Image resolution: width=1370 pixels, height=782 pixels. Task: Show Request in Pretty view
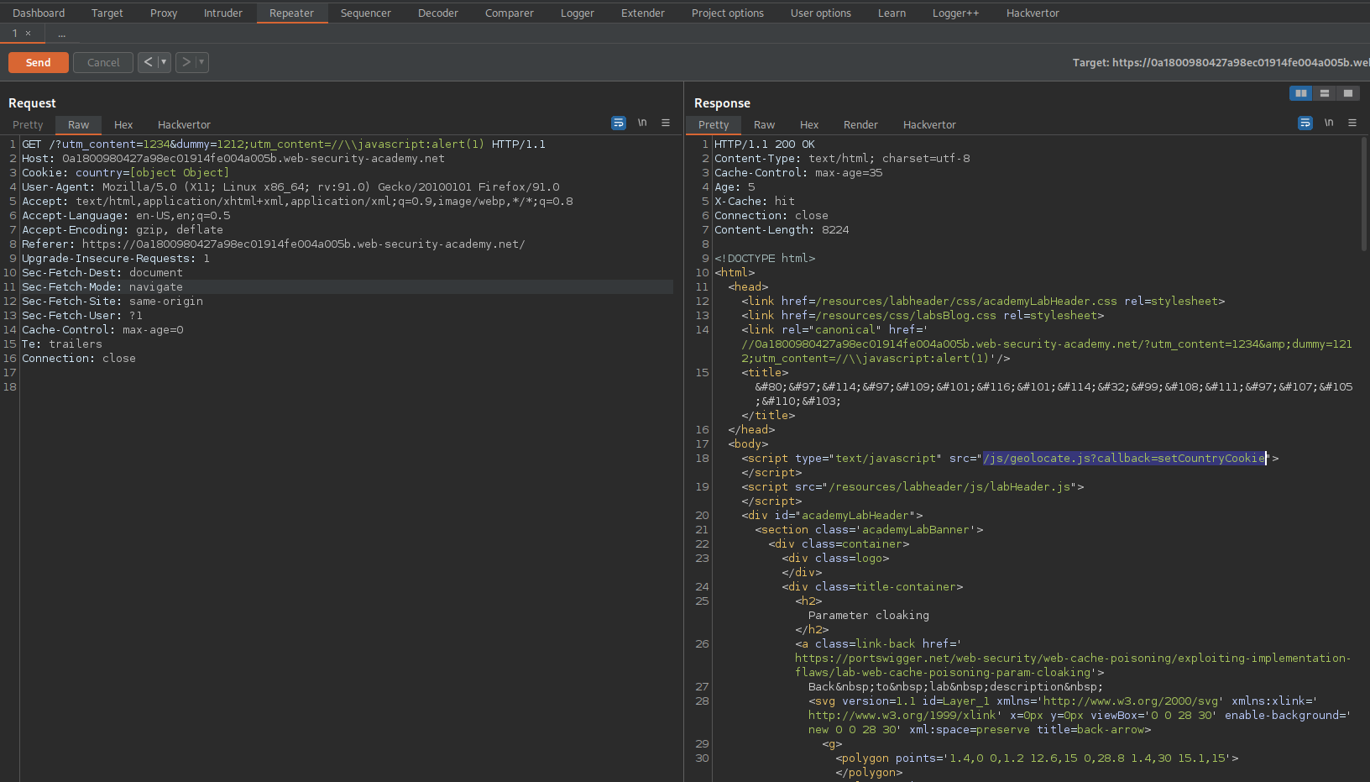click(28, 124)
